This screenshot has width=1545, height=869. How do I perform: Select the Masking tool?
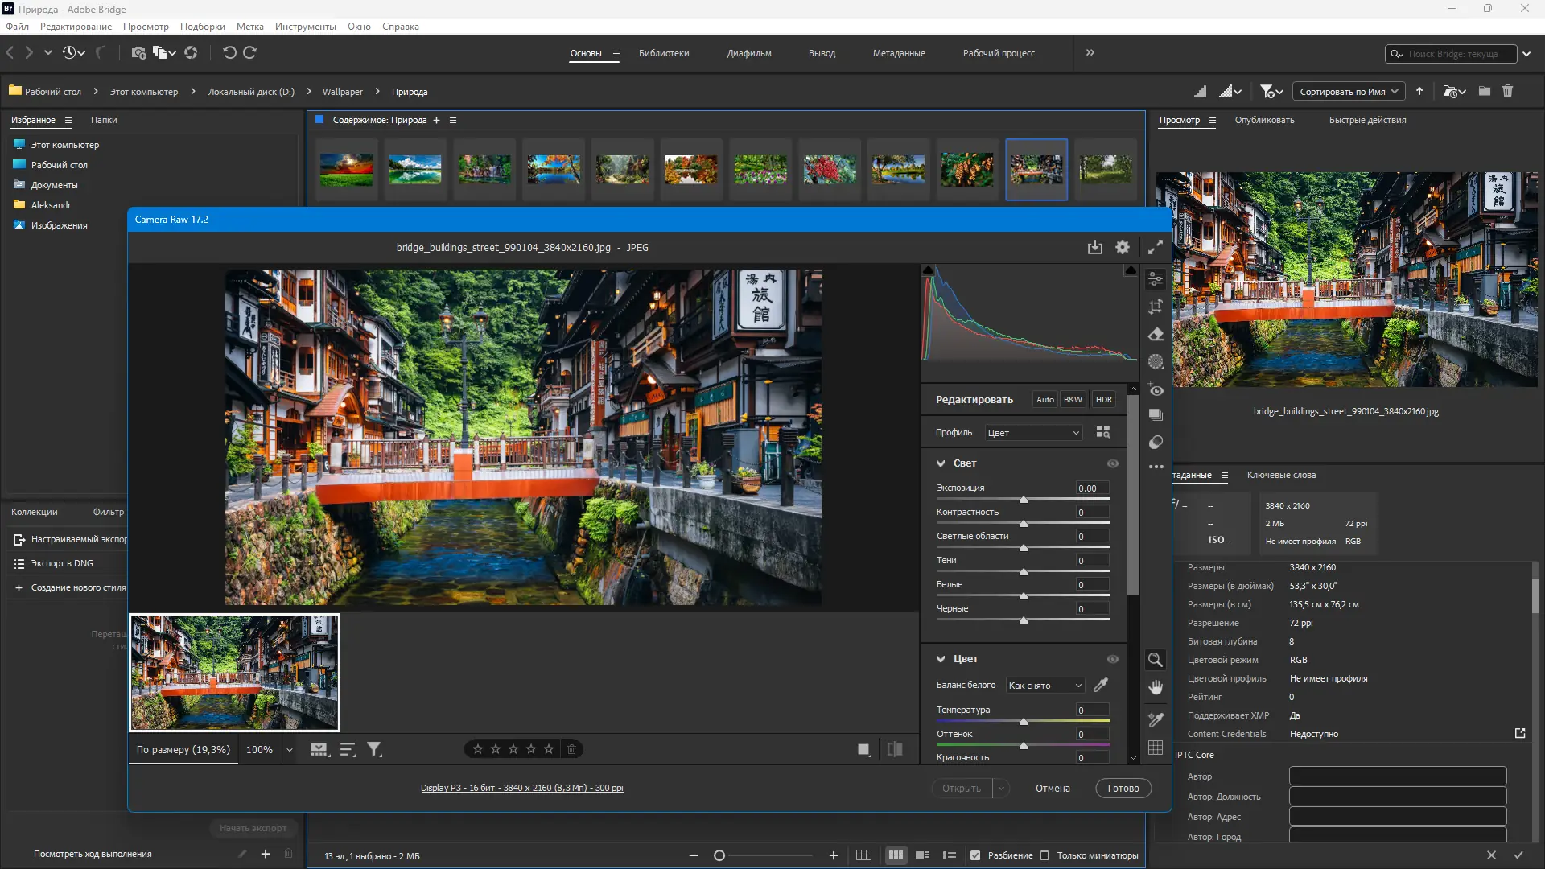[x=1156, y=361]
